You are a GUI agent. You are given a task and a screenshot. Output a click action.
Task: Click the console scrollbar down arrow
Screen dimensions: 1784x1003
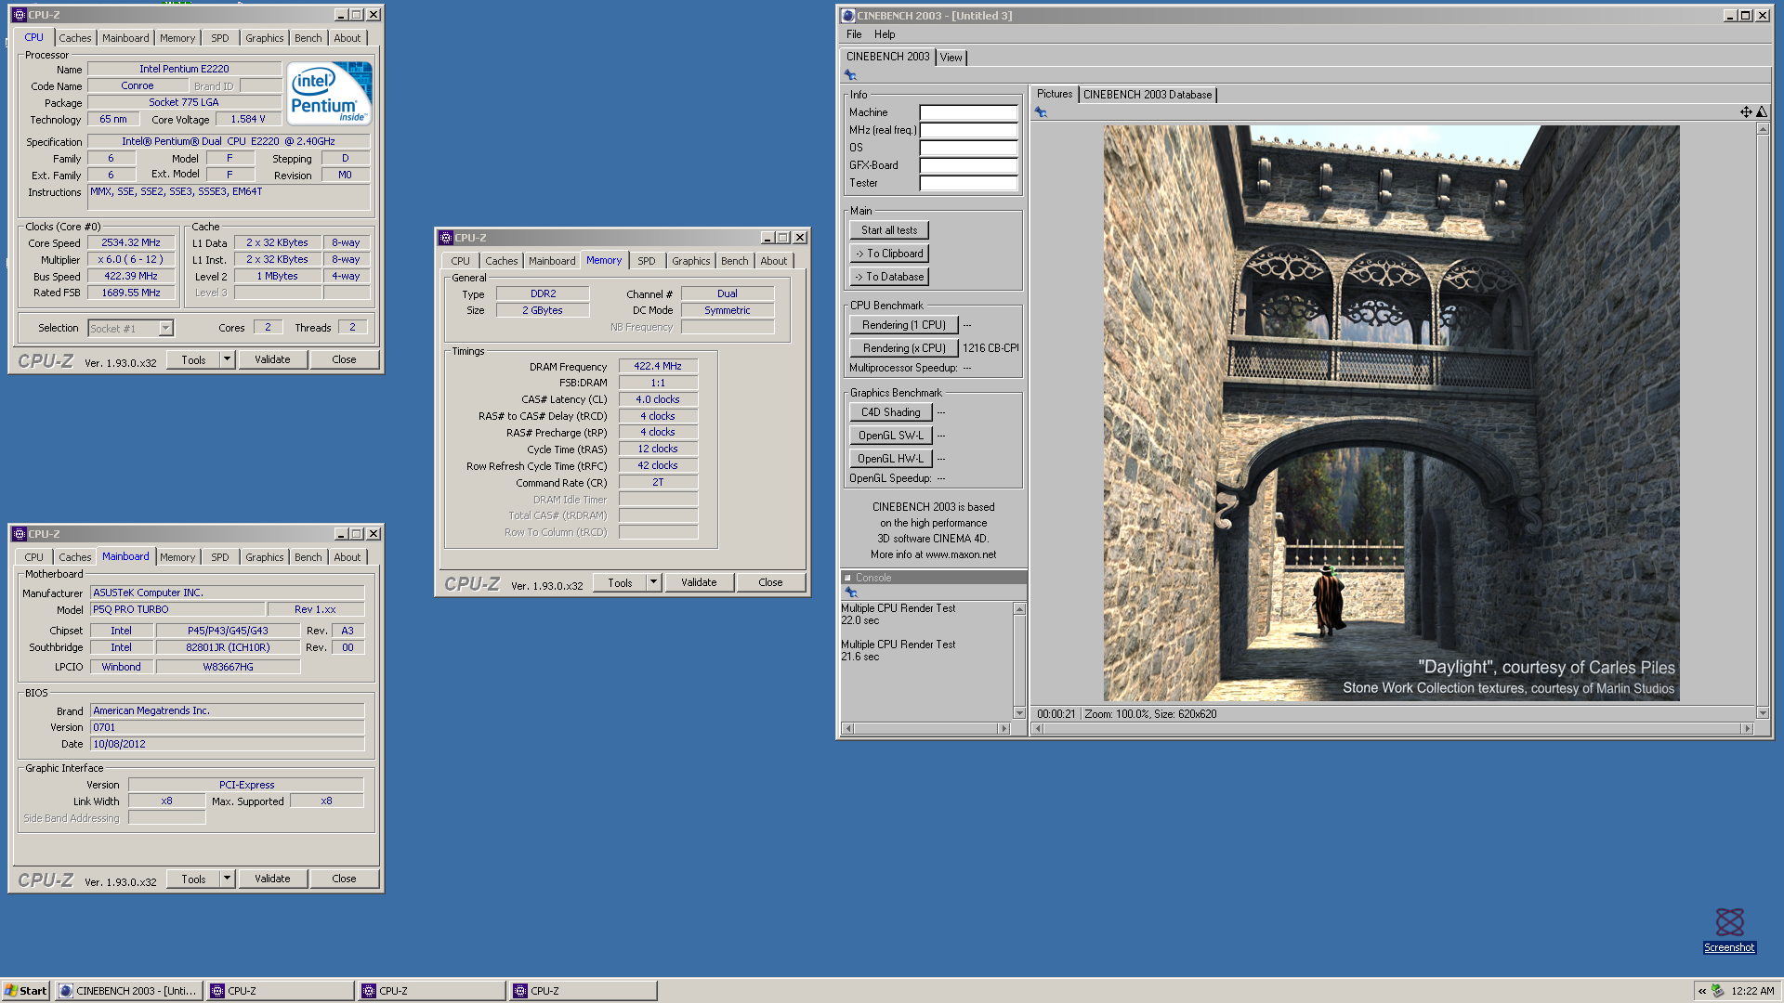pyautogui.click(x=1019, y=713)
